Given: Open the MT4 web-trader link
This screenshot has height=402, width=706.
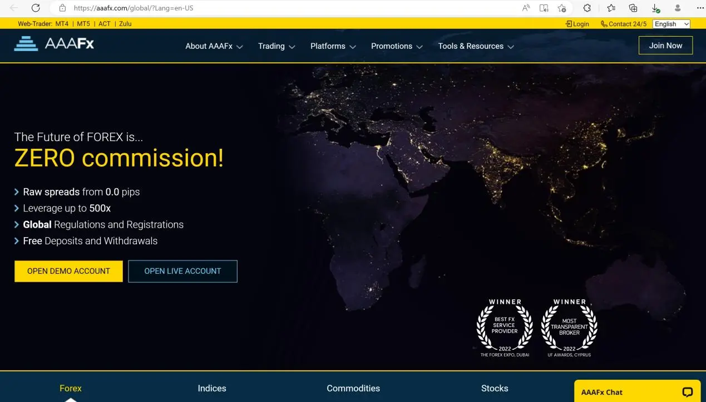Looking at the screenshot, I should pos(62,24).
